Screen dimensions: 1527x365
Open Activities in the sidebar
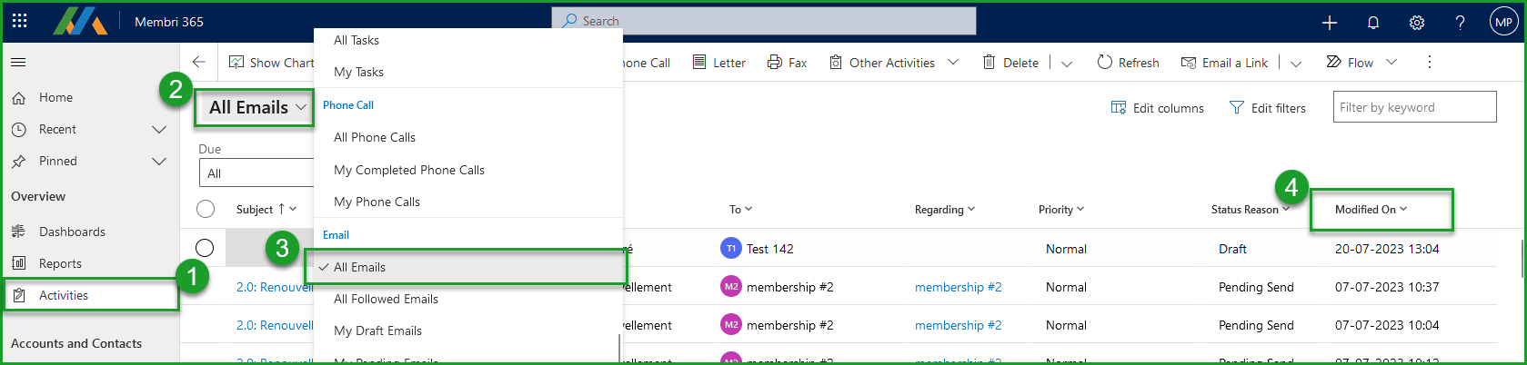click(64, 295)
